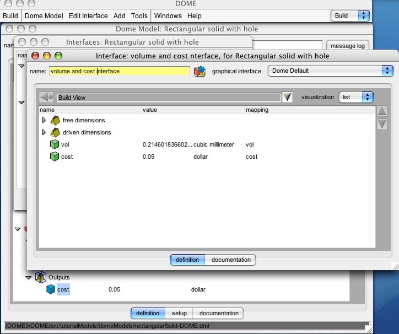Move item down with the down arrow button
Viewport: 399px width, 334px height.
(382, 124)
